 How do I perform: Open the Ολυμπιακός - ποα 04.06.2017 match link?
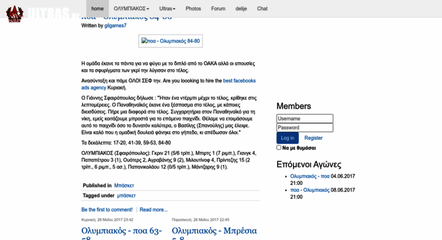coord(310,176)
